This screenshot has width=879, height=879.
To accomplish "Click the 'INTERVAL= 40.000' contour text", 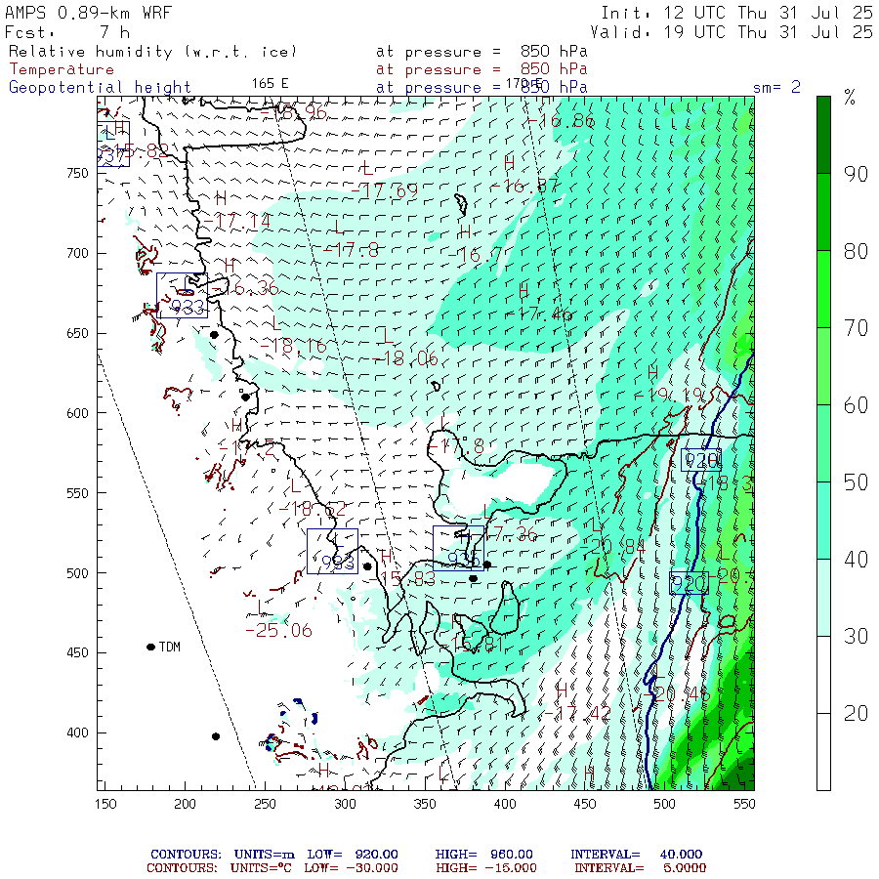I will pyautogui.click(x=636, y=855).
